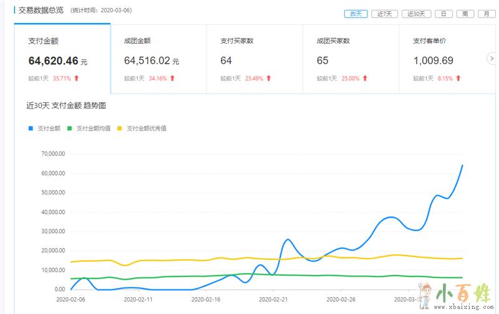Open the 成团金额 metric card
Screen dimensions: 499x314
[158, 59]
